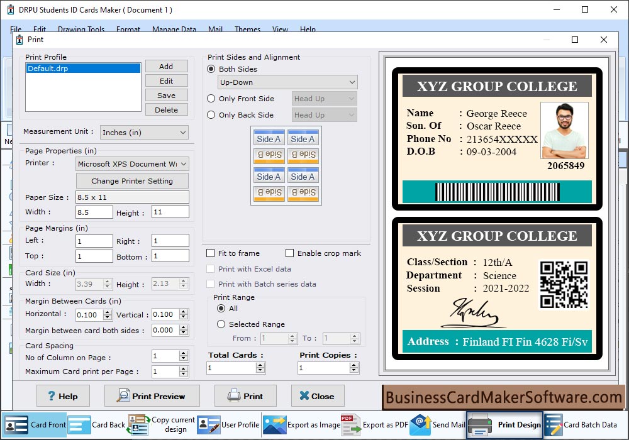Adjust the Print Copies stepper

(x=353, y=368)
